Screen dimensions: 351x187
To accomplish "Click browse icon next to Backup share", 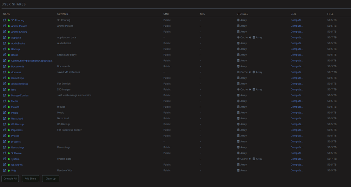I will tap(4, 49).
